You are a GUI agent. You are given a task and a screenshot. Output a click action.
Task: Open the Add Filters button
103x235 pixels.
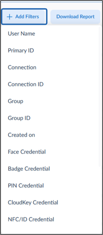click(24, 17)
